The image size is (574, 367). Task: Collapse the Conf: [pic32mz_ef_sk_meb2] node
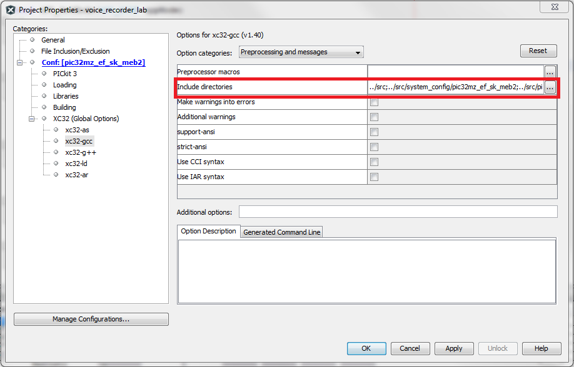click(21, 62)
